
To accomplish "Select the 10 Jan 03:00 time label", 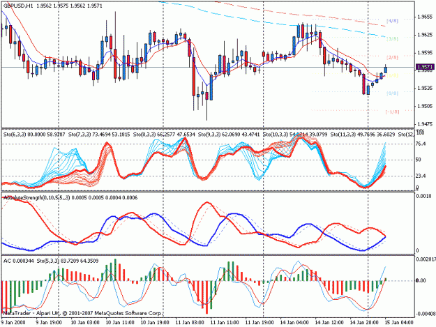I will [85, 323].
